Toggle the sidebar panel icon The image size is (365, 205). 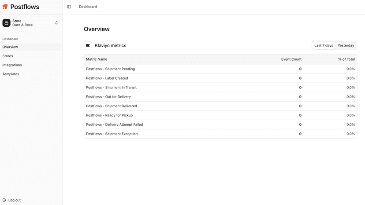[69, 7]
